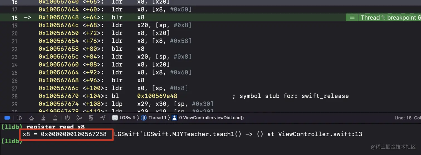Click the Step Out icon
The height and width of the screenshot is (155, 421).
(x=55, y=118)
